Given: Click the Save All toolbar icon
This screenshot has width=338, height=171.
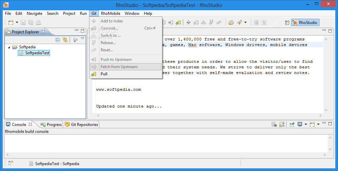Looking at the screenshot, I should [31, 22].
